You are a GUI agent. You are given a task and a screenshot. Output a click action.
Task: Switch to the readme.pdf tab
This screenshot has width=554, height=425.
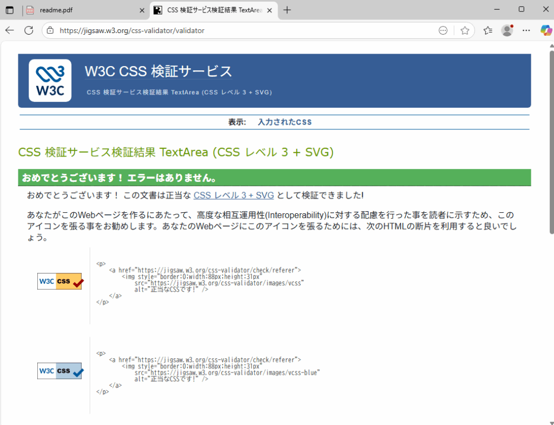81,10
